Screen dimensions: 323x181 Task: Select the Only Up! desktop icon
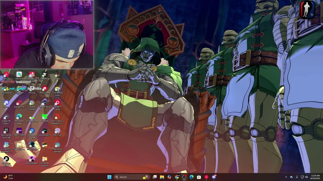point(19,90)
